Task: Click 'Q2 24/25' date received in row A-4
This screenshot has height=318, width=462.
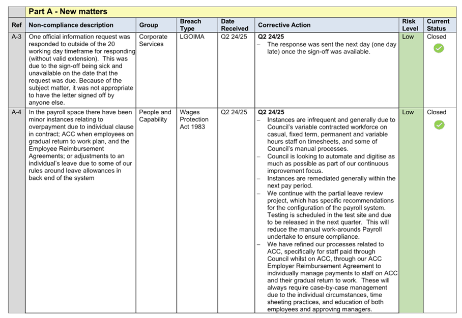Action: tap(234, 112)
